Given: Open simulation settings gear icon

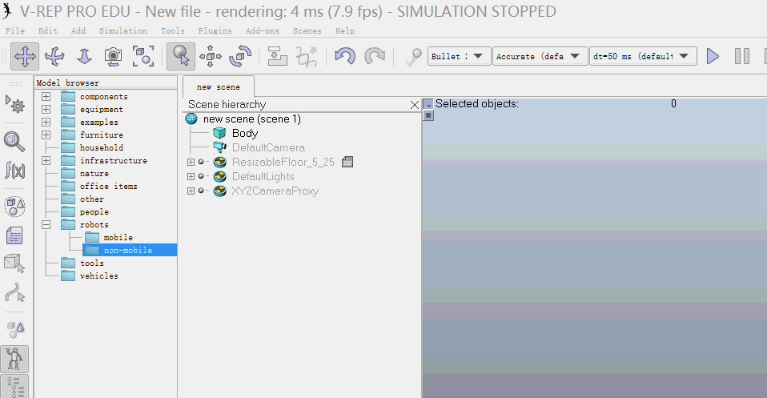Looking at the screenshot, I should pos(15,104).
